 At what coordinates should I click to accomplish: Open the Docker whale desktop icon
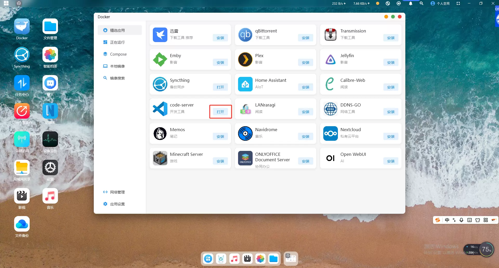(x=22, y=26)
